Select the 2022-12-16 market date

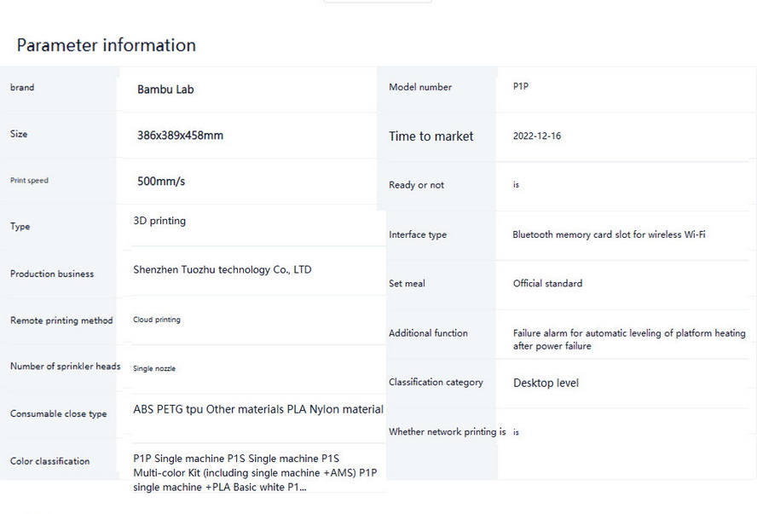pyautogui.click(x=537, y=136)
